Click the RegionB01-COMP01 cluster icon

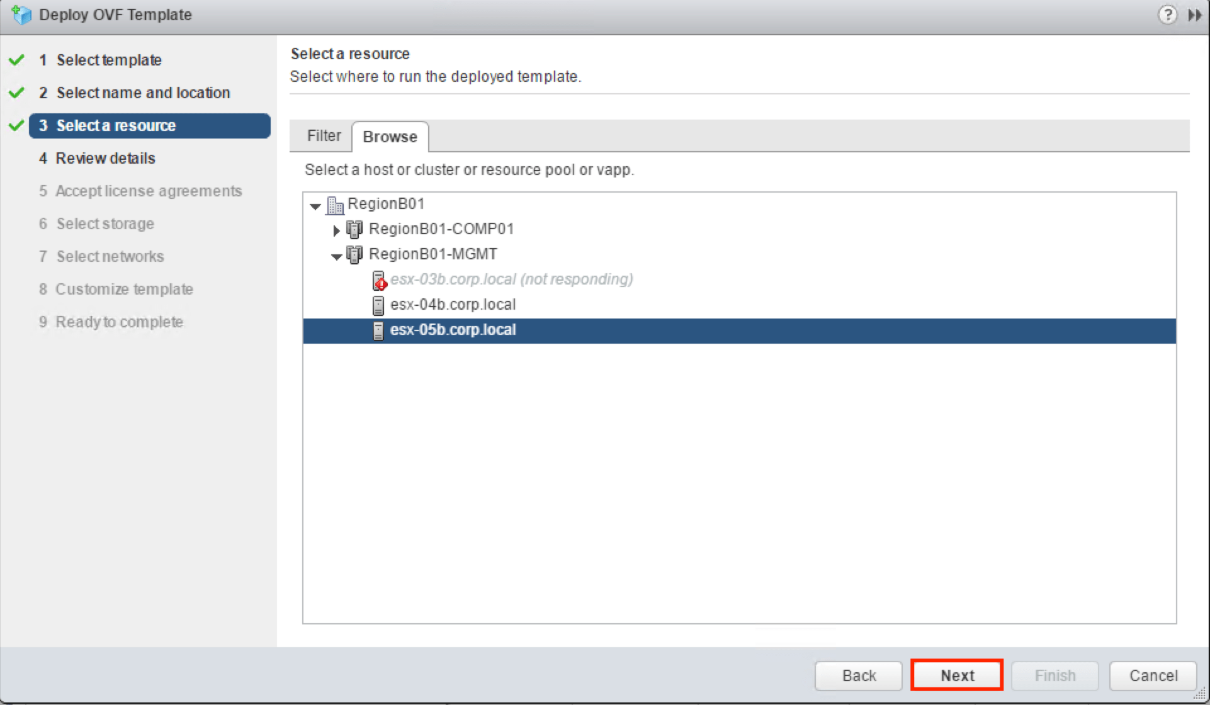point(354,230)
